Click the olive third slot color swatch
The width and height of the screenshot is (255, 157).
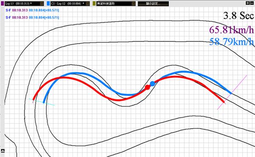click(94, 3)
